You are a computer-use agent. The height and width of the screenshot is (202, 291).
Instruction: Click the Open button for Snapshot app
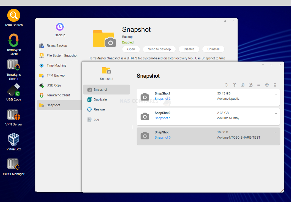pos(131,49)
